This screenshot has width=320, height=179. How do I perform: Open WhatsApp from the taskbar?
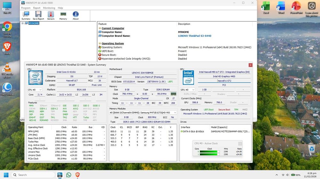coord(69,175)
